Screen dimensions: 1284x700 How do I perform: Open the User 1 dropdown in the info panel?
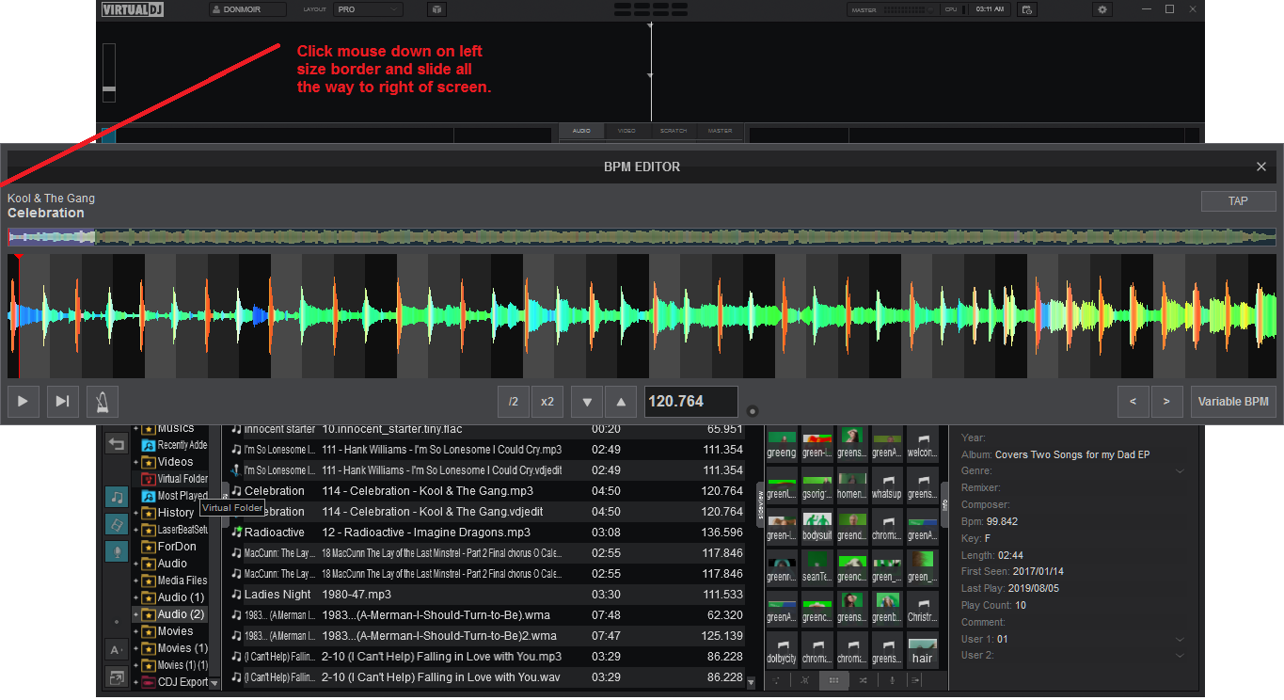click(x=1180, y=640)
